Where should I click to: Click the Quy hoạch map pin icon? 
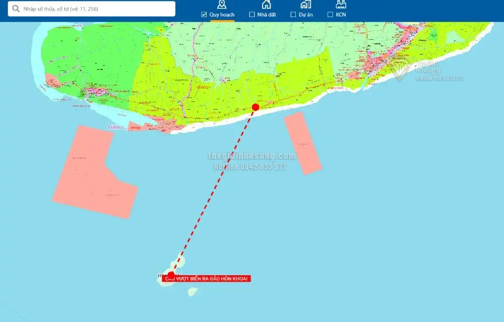221,5
